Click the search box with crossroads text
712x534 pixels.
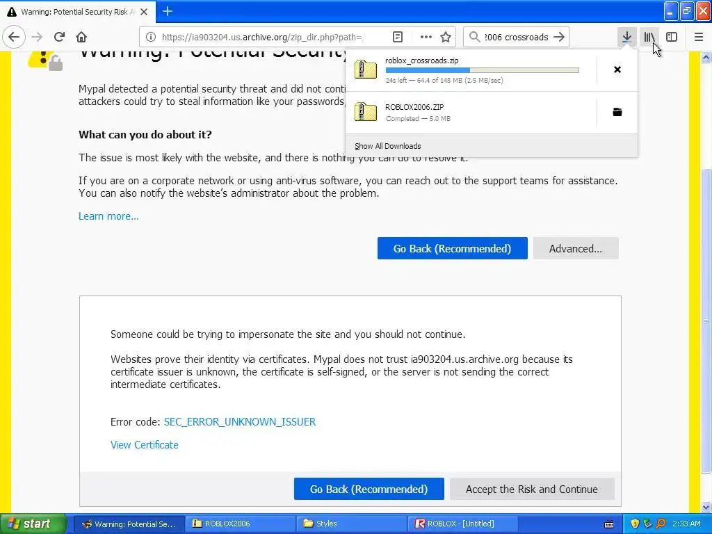[517, 38]
